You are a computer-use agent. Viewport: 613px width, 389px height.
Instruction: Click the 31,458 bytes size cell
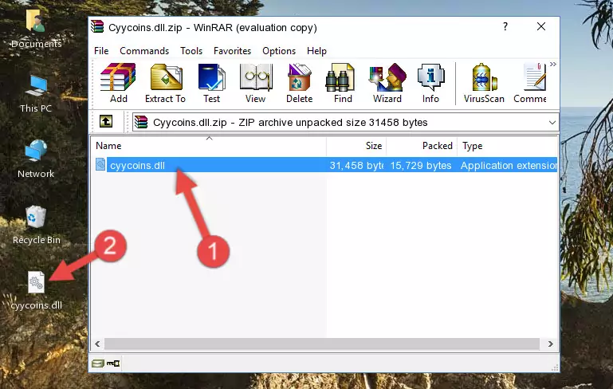click(356, 165)
